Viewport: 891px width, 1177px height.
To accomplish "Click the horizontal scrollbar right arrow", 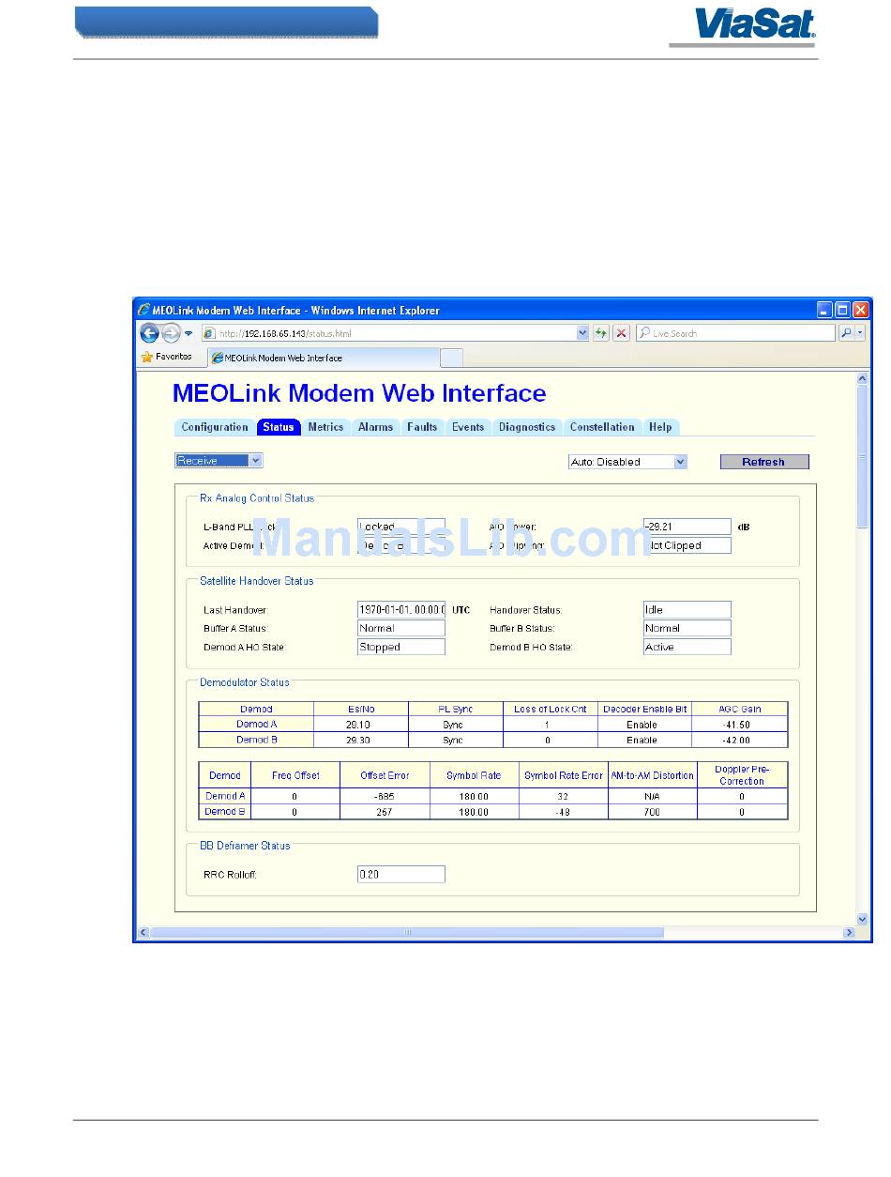I will 849,933.
